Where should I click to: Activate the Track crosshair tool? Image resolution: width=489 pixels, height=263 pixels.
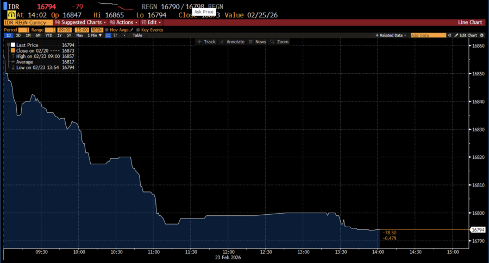[206, 42]
